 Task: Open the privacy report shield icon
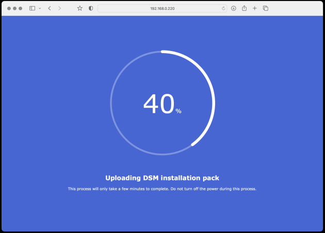91,8
